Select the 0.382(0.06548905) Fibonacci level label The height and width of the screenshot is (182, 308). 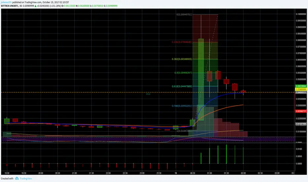click(x=182, y=59)
